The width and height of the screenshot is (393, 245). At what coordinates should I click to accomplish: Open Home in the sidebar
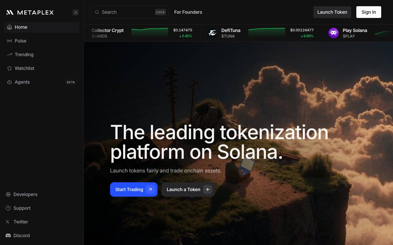(42, 27)
